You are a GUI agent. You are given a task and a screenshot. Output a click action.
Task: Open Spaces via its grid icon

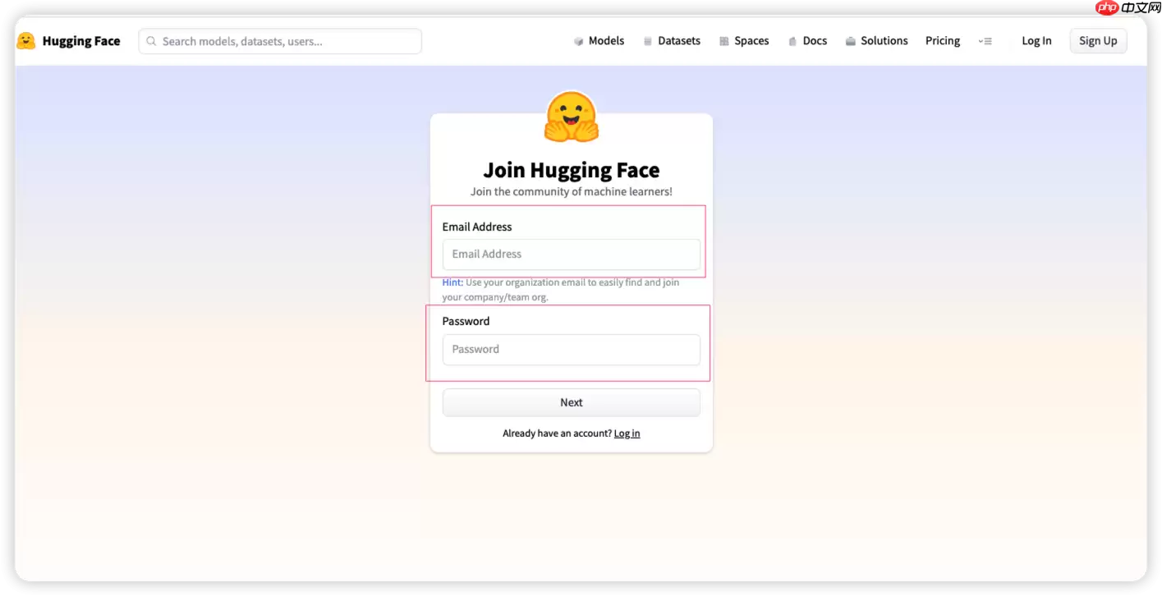click(x=724, y=41)
